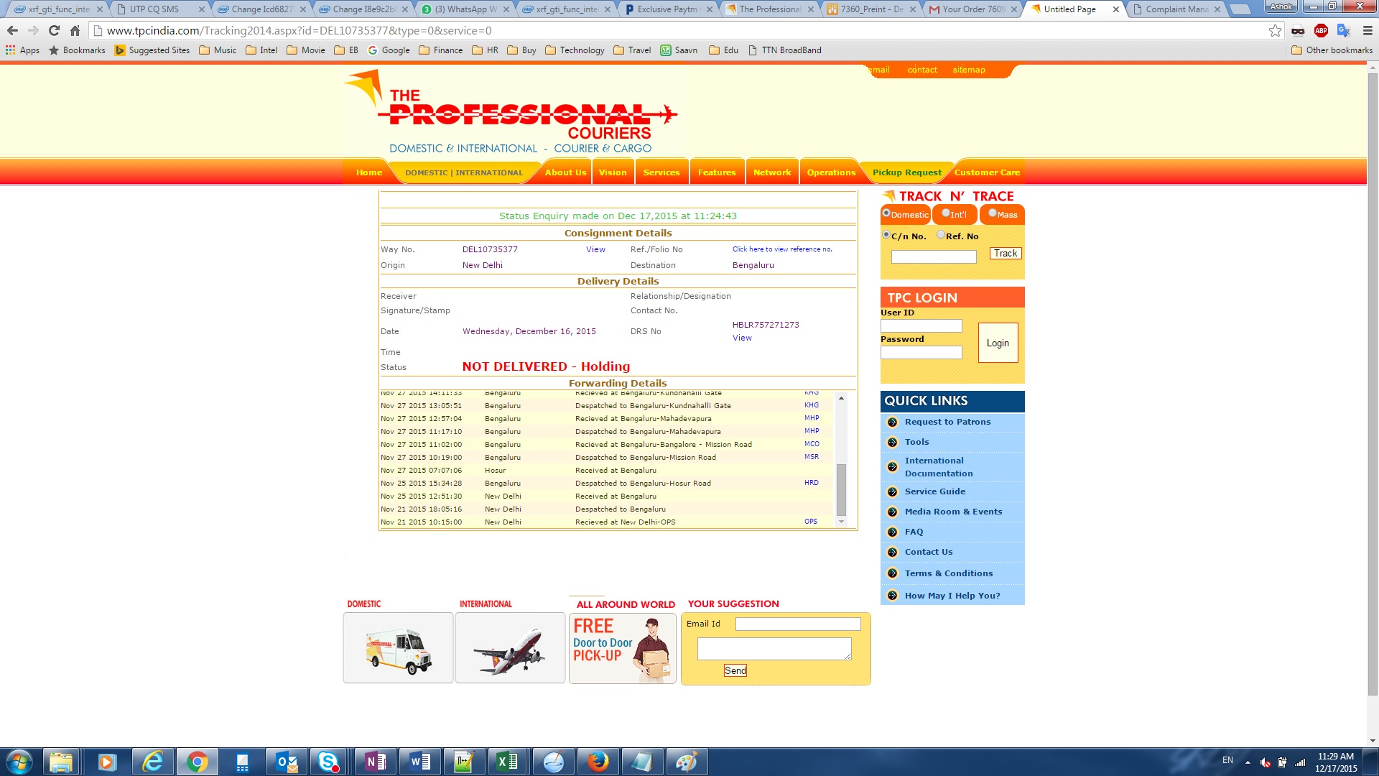This screenshot has width=1379, height=776.
Task: Click the User ID input field
Action: 921,326
